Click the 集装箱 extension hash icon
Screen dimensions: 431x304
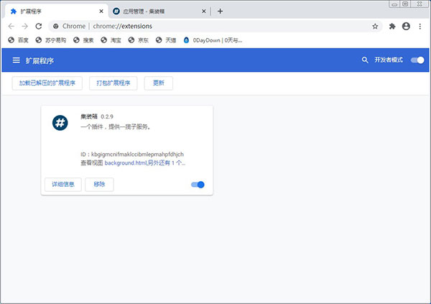point(60,123)
